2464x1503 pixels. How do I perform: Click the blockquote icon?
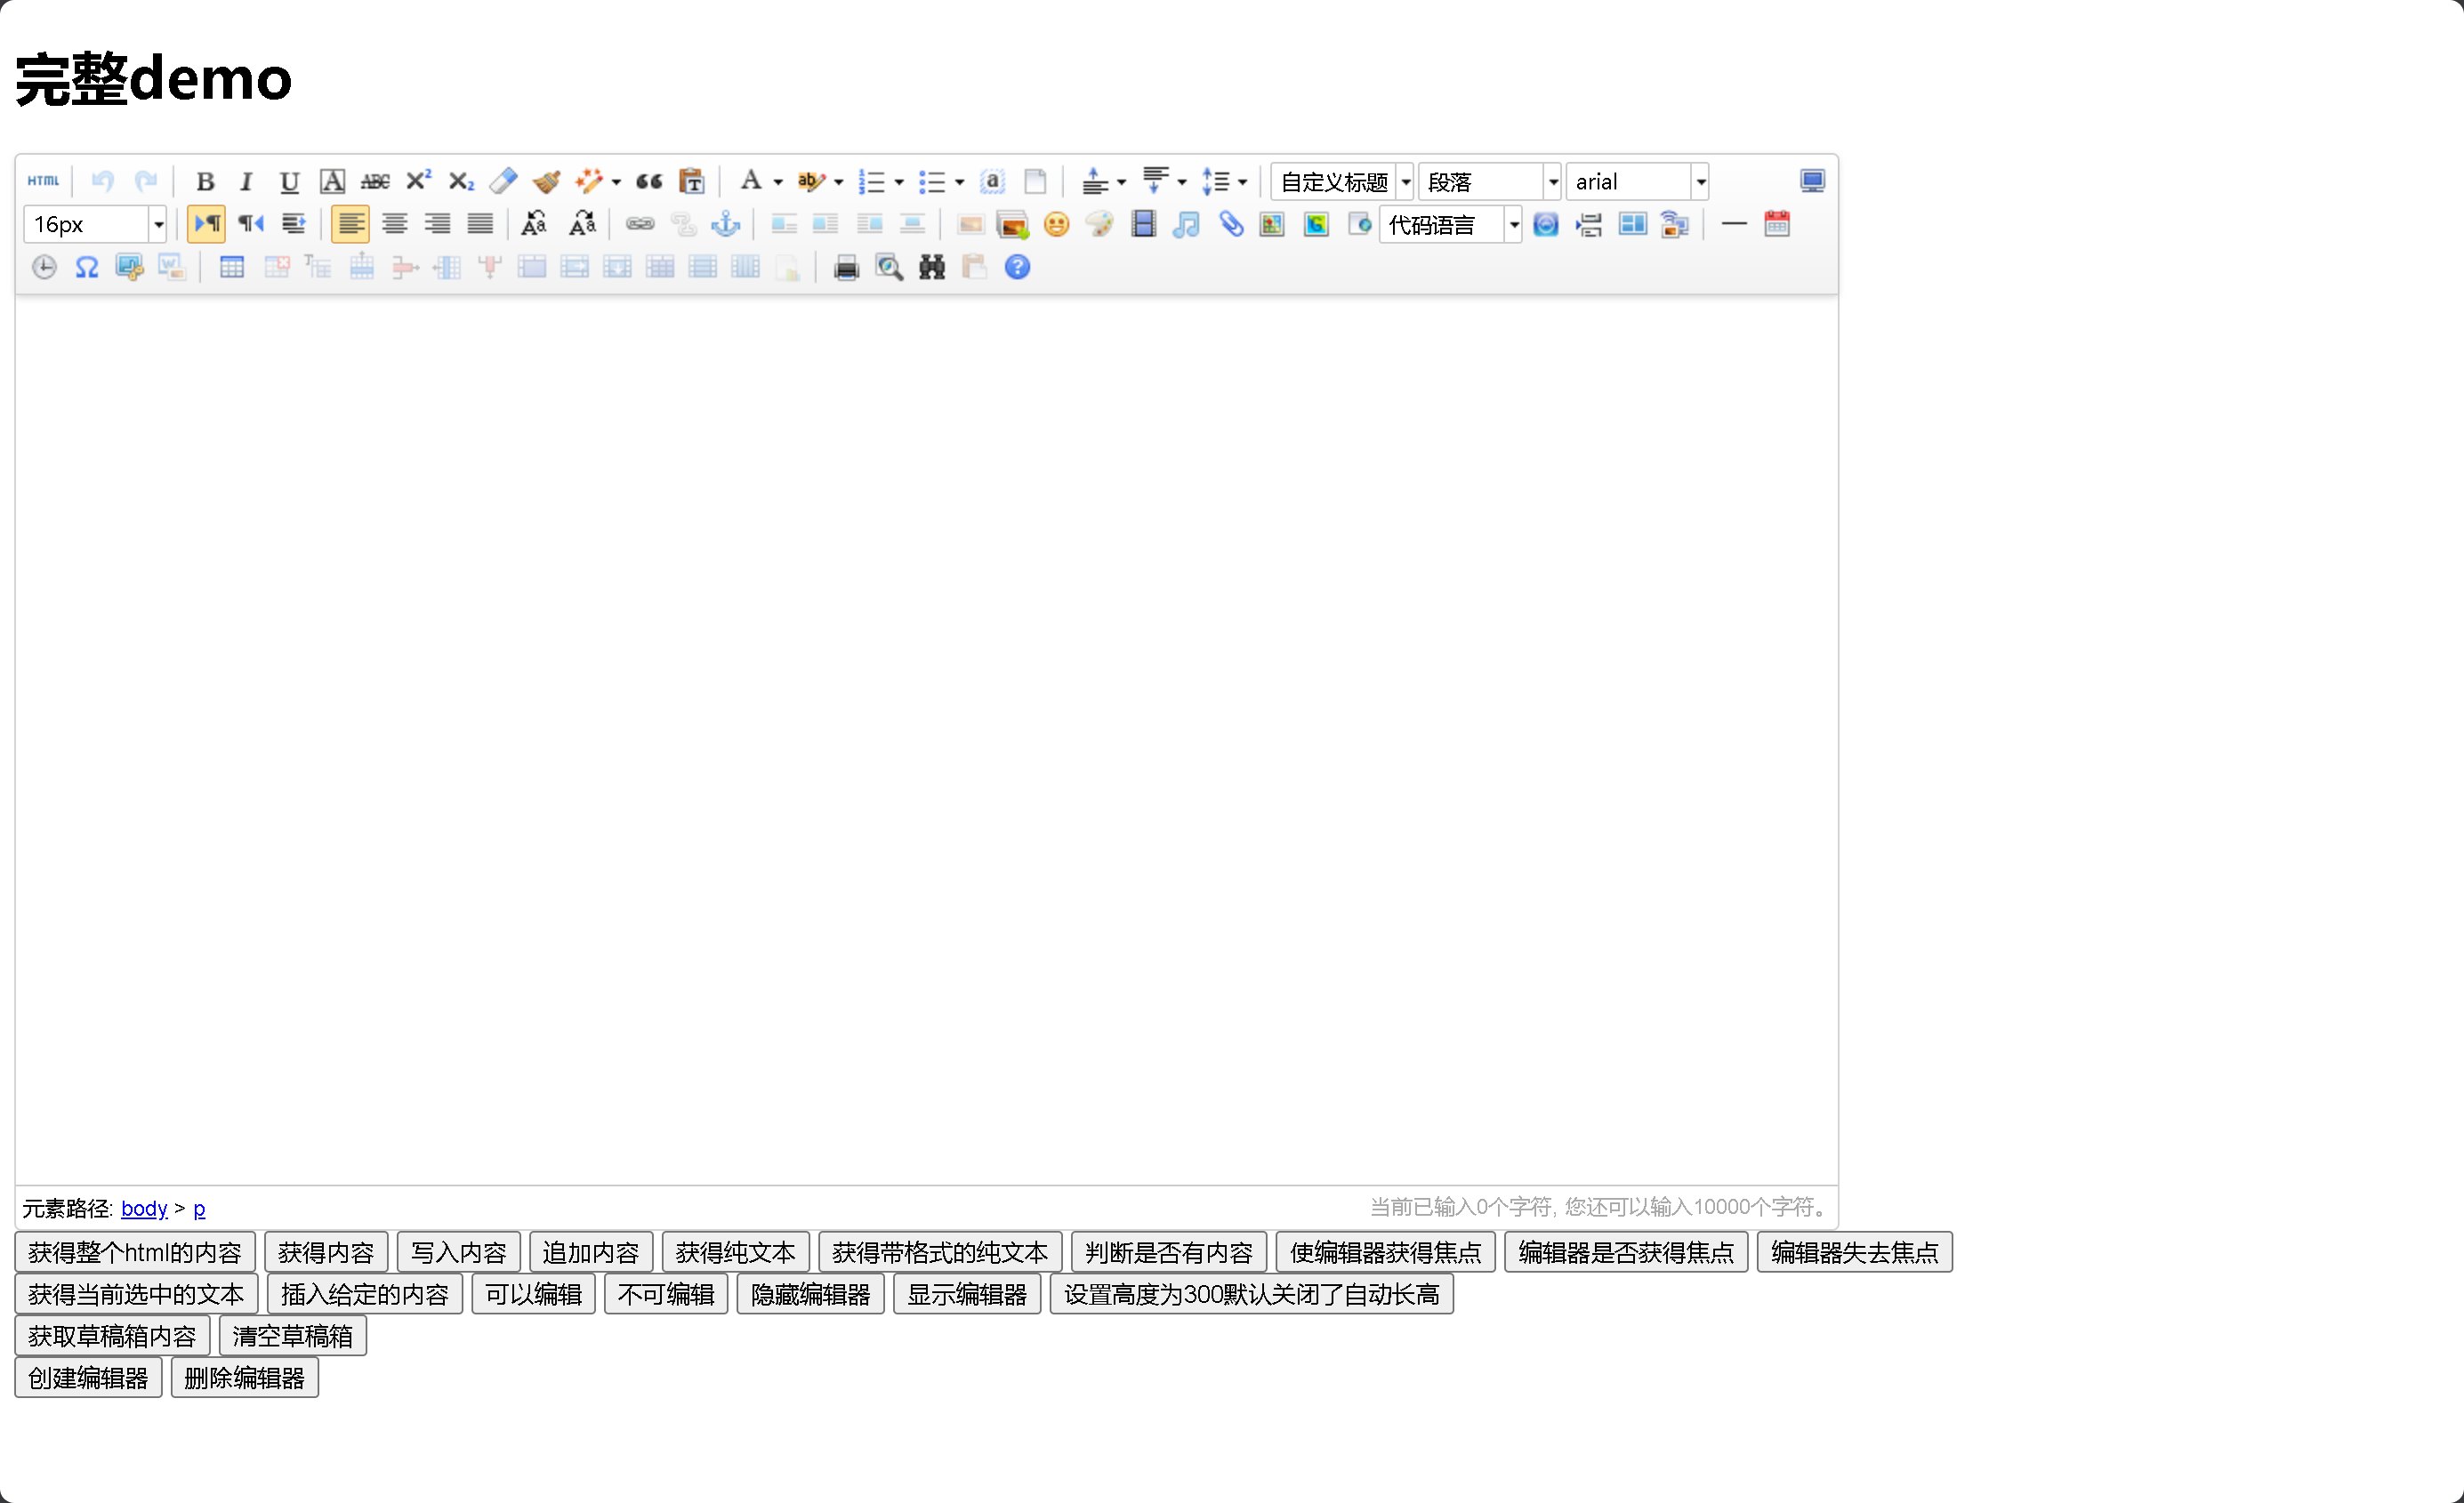[x=649, y=181]
